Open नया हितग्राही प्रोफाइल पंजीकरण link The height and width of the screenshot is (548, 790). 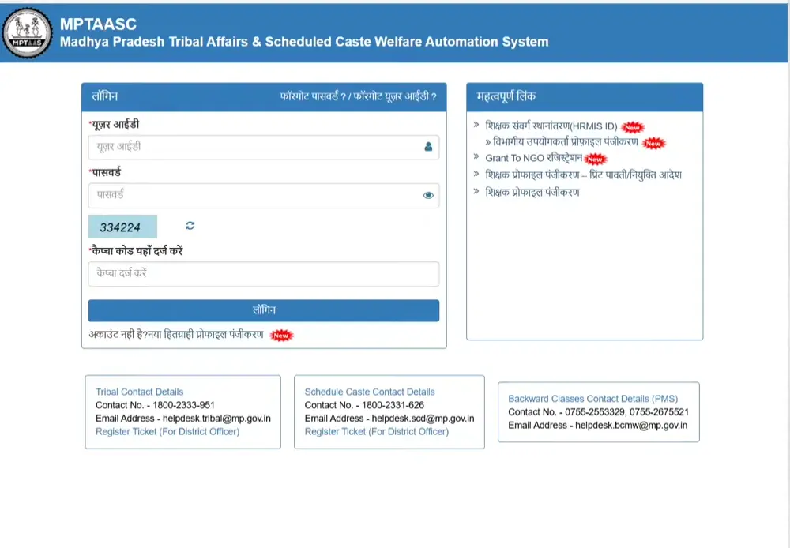(205, 335)
